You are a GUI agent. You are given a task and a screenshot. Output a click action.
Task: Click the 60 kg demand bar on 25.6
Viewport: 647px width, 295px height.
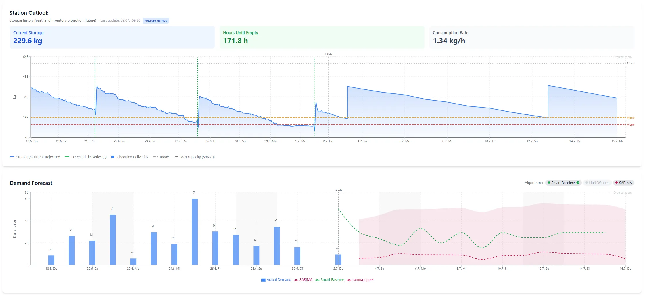coord(195,232)
